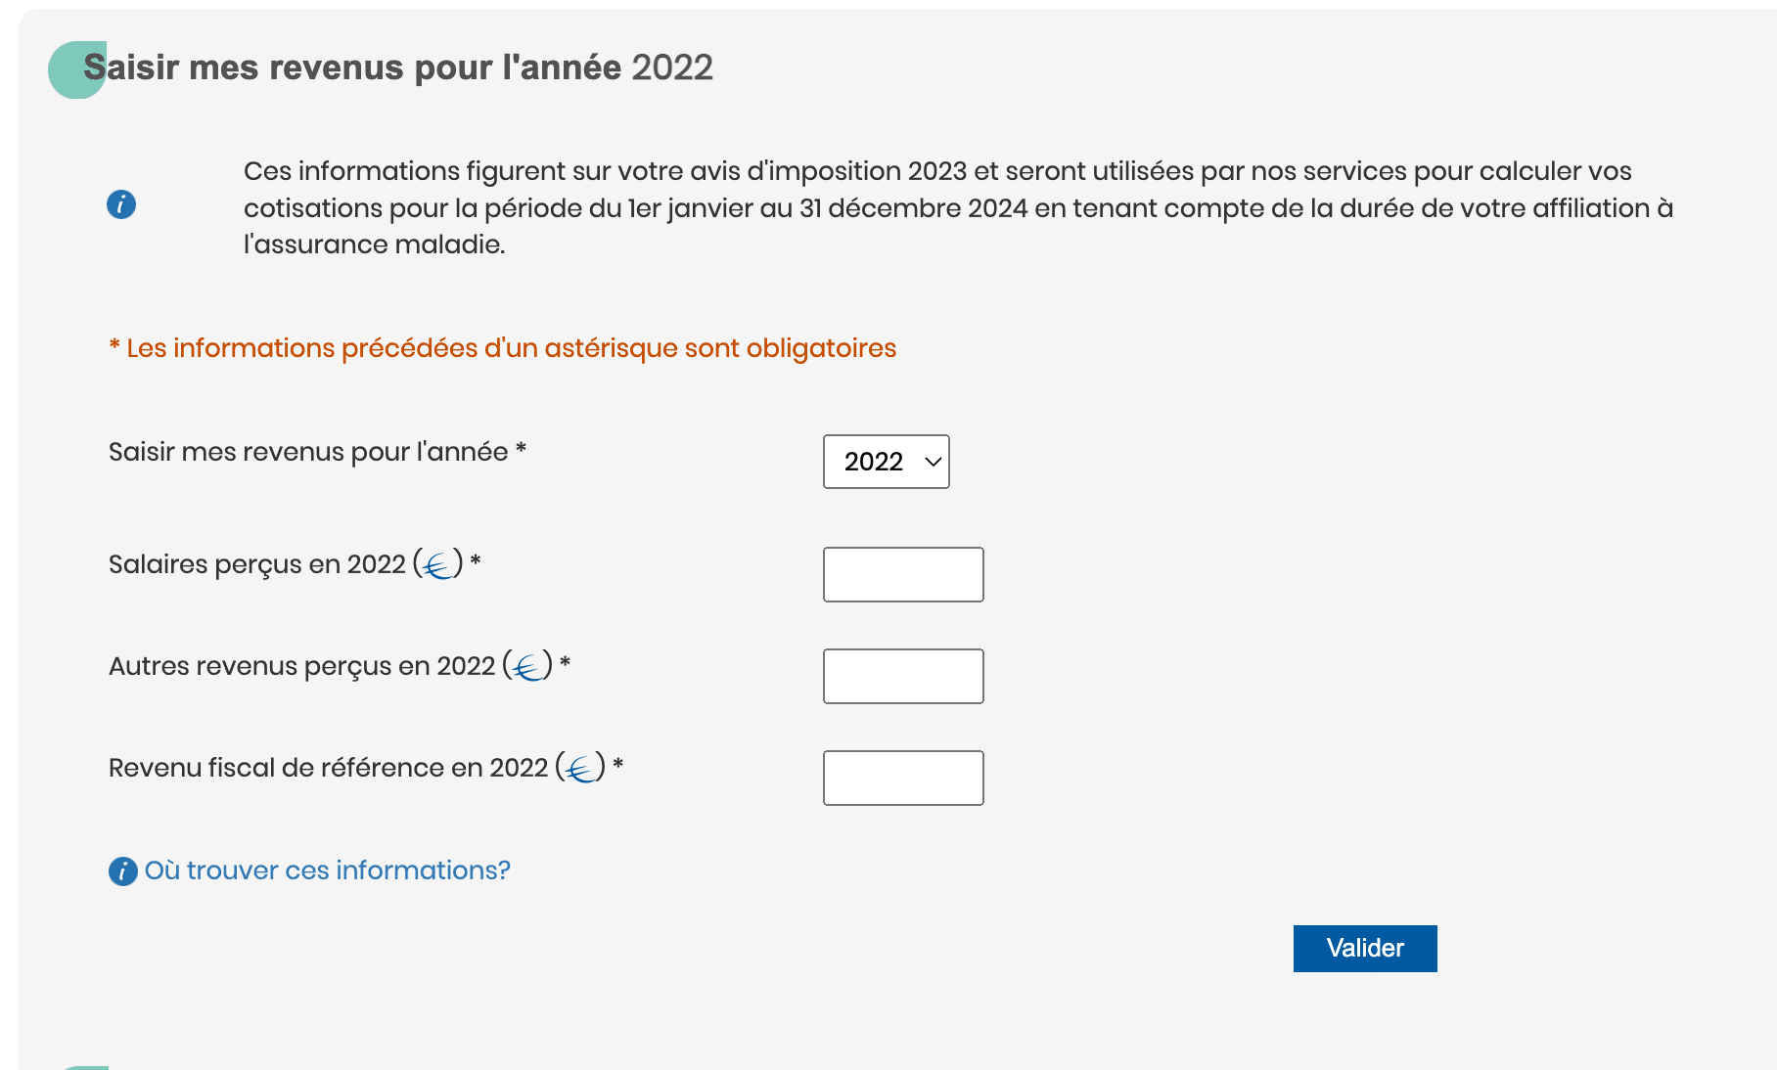Click the euro icon in 'Salaires perçus en 2022'
This screenshot has width=1777, height=1070.
pos(437,564)
